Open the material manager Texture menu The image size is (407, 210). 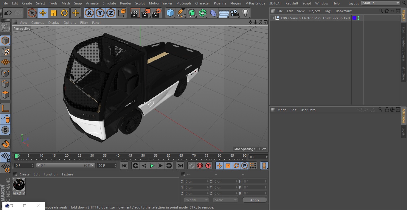[x=67, y=174]
